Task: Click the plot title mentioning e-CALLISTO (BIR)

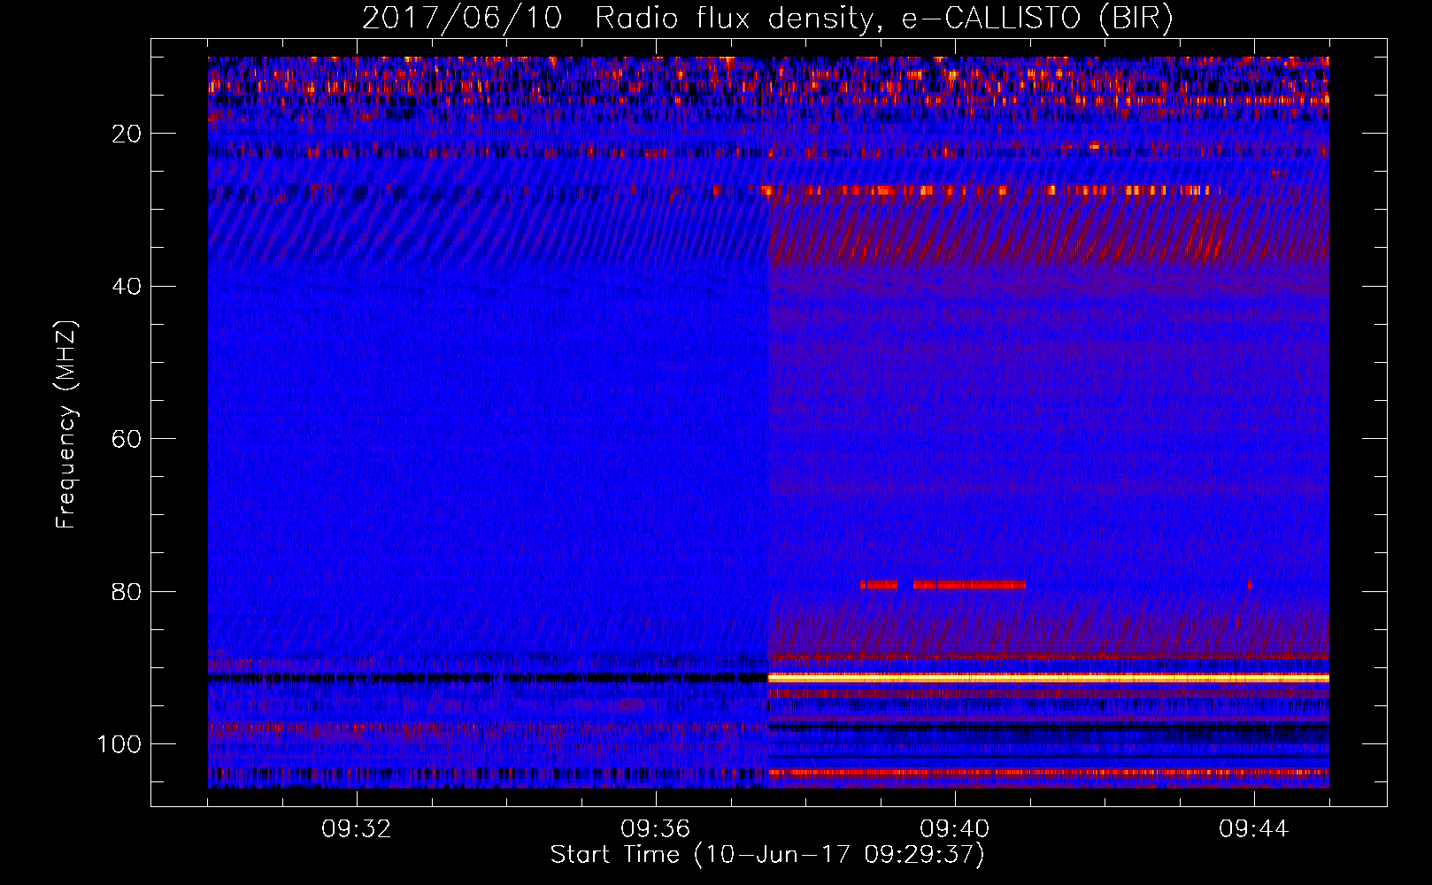Action: [x=767, y=18]
